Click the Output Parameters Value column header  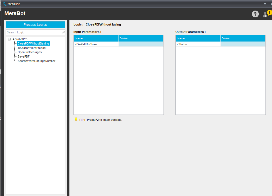click(243, 38)
